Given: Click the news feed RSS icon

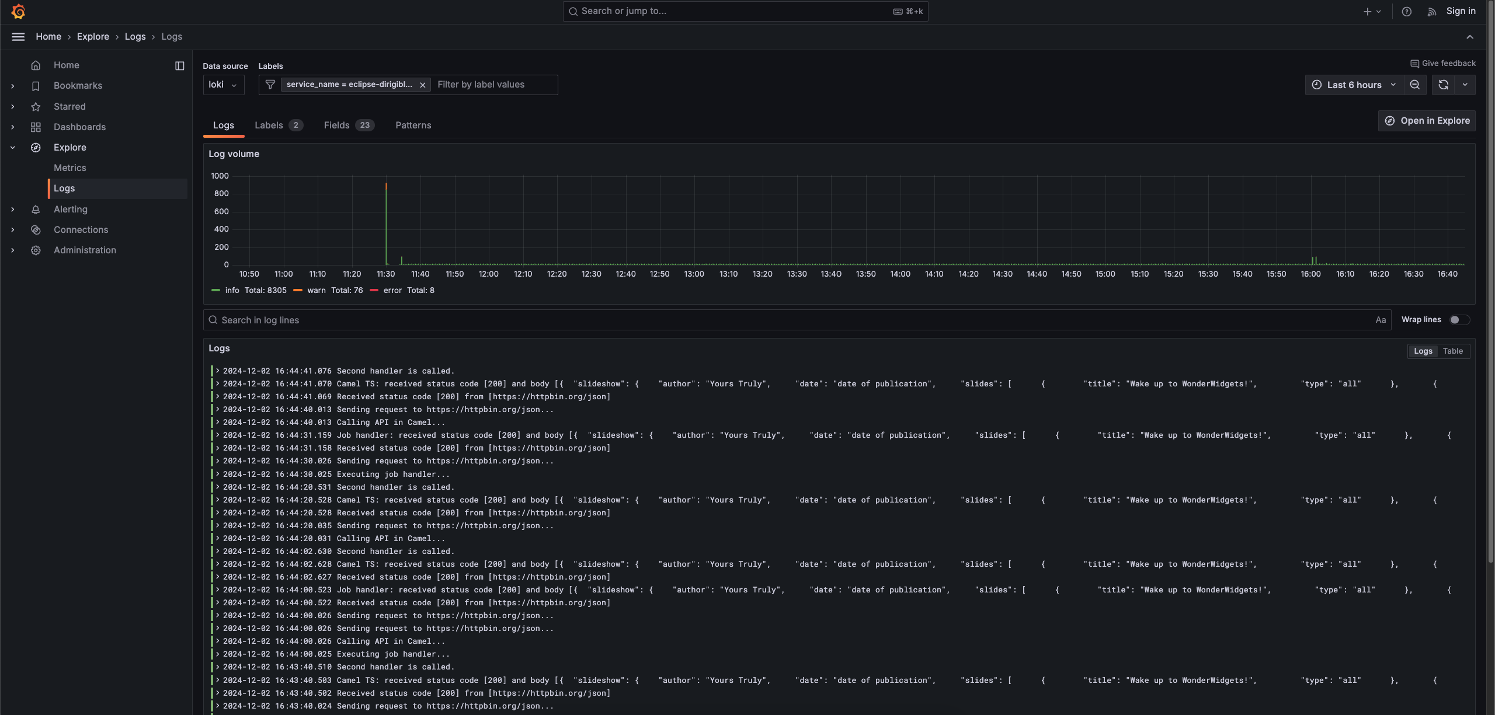Looking at the screenshot, I should [1431, 12].
